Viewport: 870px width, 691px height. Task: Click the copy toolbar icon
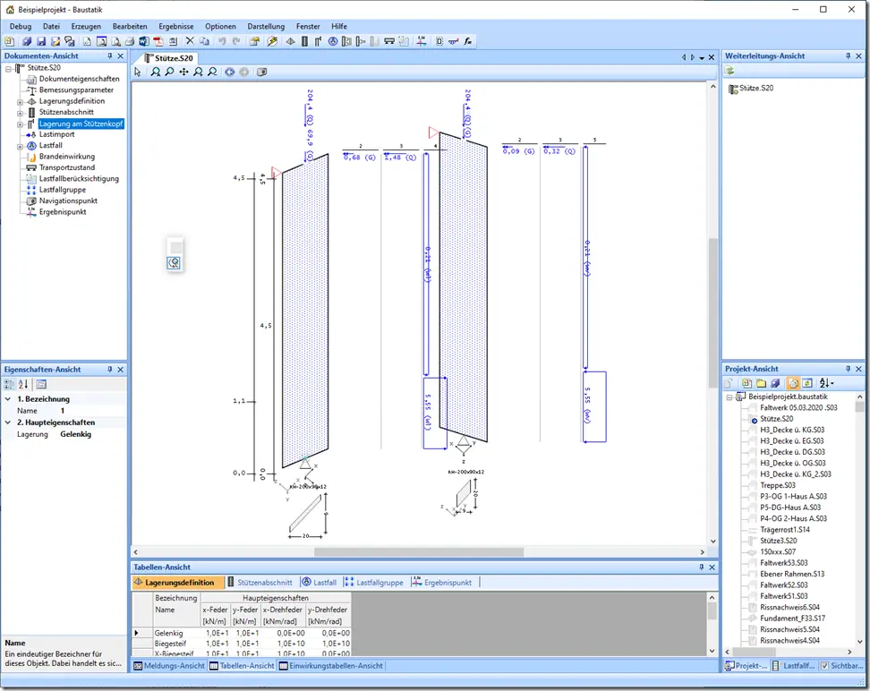click(x=204, y=41)
